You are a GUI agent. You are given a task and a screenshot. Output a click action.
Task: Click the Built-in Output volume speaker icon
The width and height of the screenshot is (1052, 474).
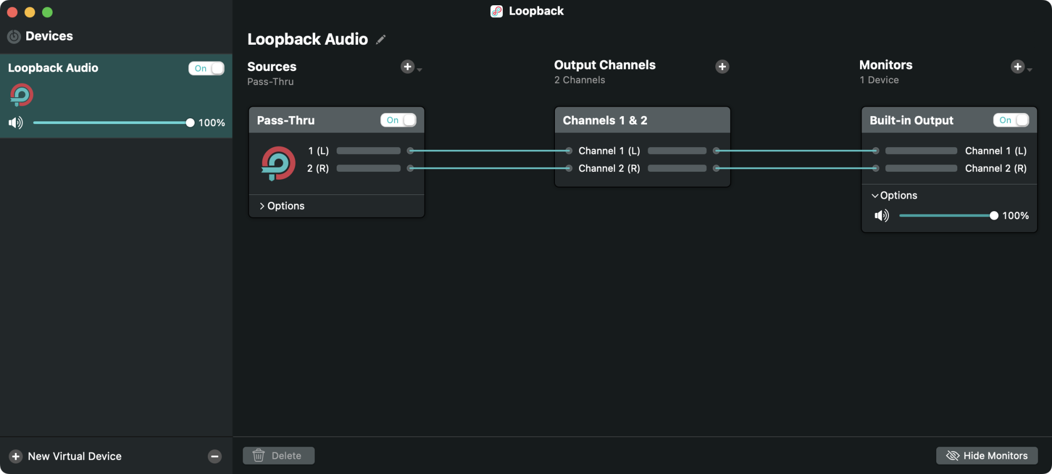click(x=882, y=215)
